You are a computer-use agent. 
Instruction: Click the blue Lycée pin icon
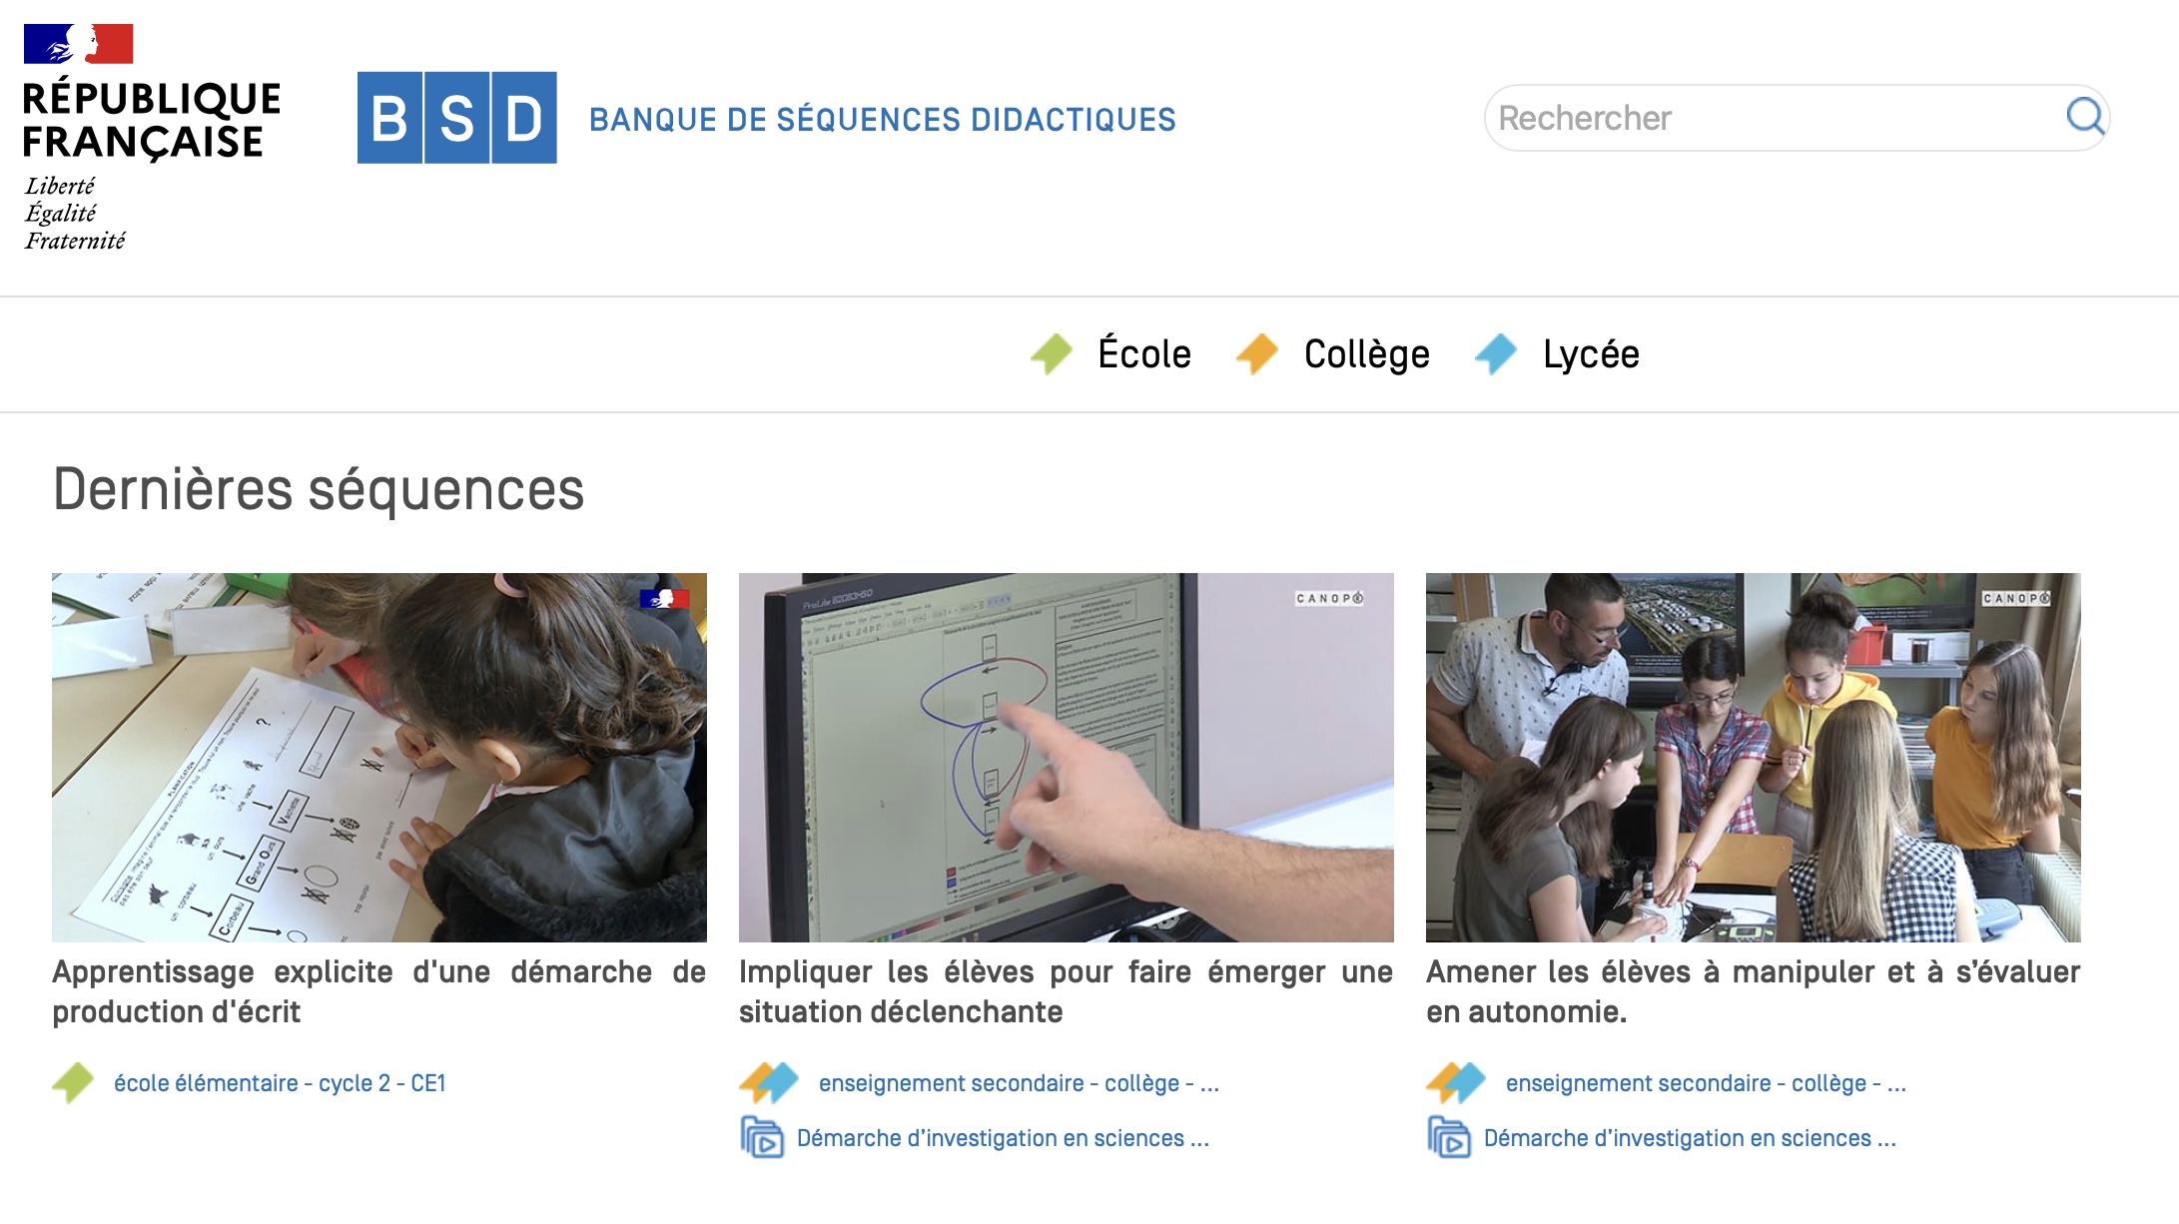[1496, 354]
